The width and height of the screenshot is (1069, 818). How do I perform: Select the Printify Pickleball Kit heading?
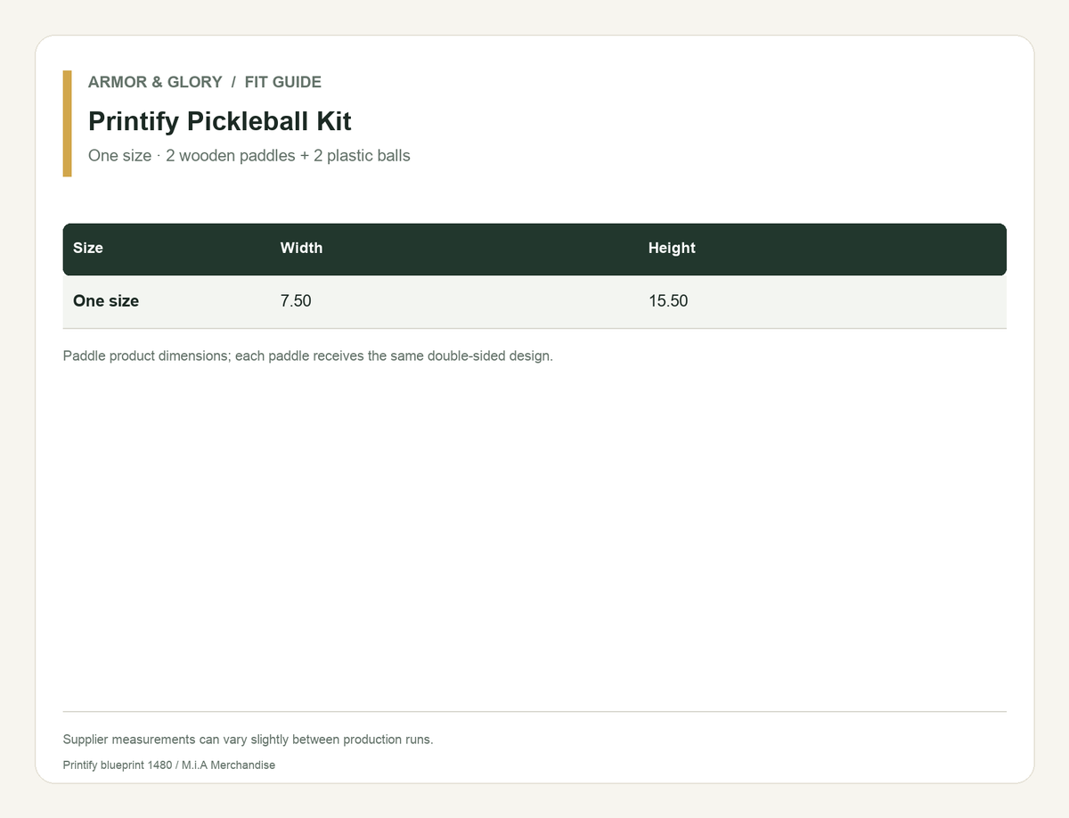pyautogui.click(x=220, y=120)
